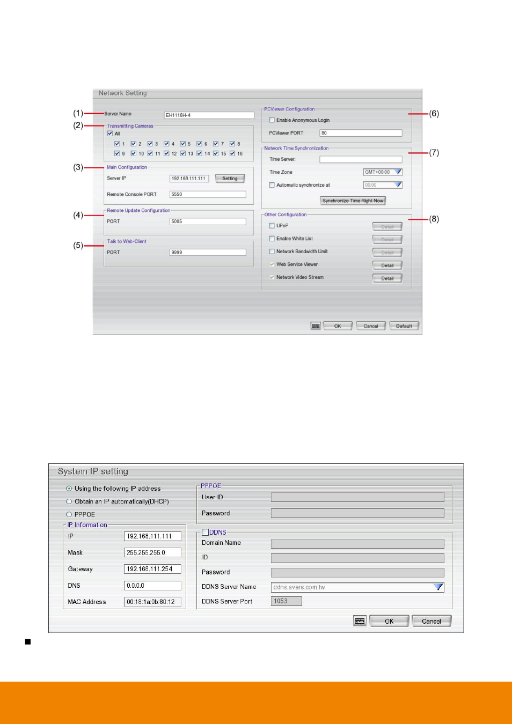Select Obtain an IP automatically (DHCP)

tap(69, 501)
